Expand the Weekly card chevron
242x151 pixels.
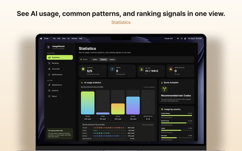[x=133, y=67]
